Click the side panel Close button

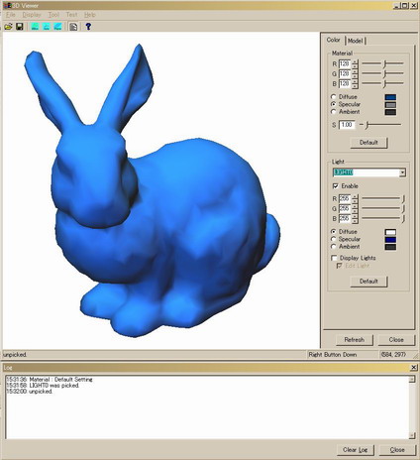(x=396, y=340)
